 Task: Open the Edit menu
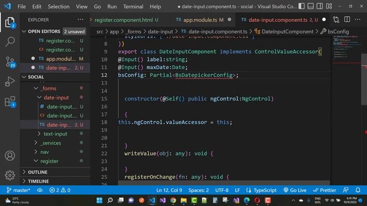click(37, 6)
